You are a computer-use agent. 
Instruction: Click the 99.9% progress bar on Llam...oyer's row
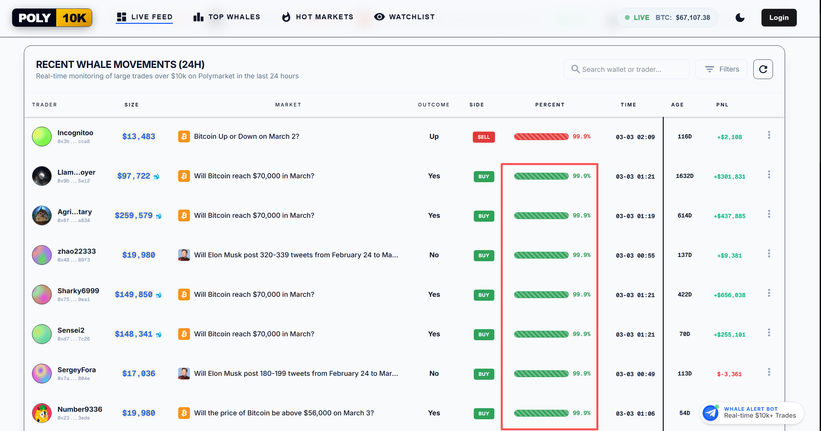point(540,176)
